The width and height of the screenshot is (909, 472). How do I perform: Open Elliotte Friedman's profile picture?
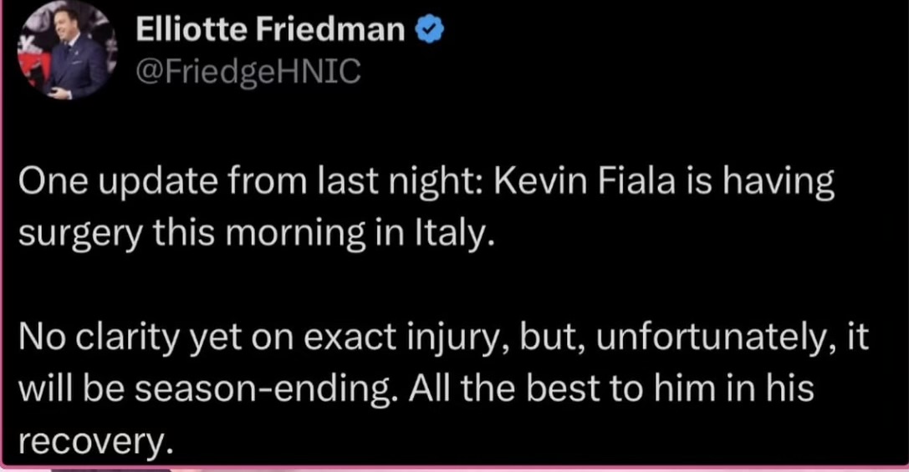pyautogui.click(x=65, y=52)
